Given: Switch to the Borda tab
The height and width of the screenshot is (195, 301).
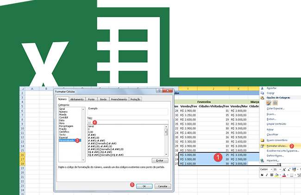Looking at the screenshot, I should pyautogui.click(x=103, y=99).
